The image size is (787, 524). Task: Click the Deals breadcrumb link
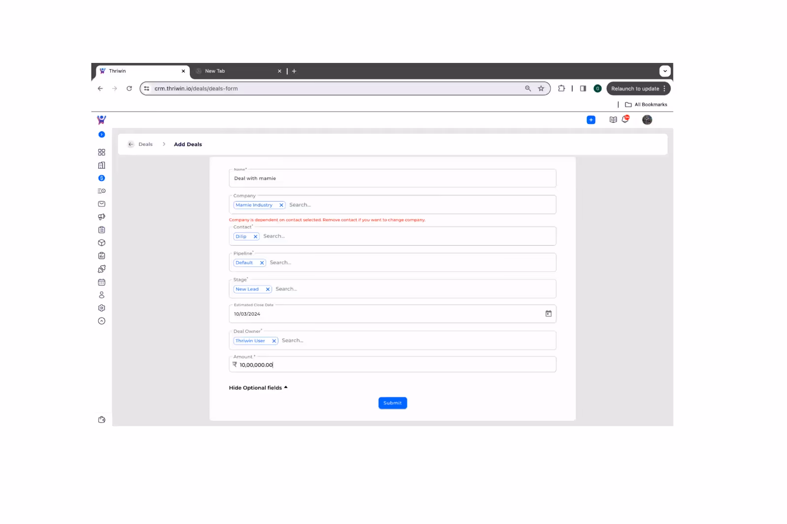pos(146,145)
